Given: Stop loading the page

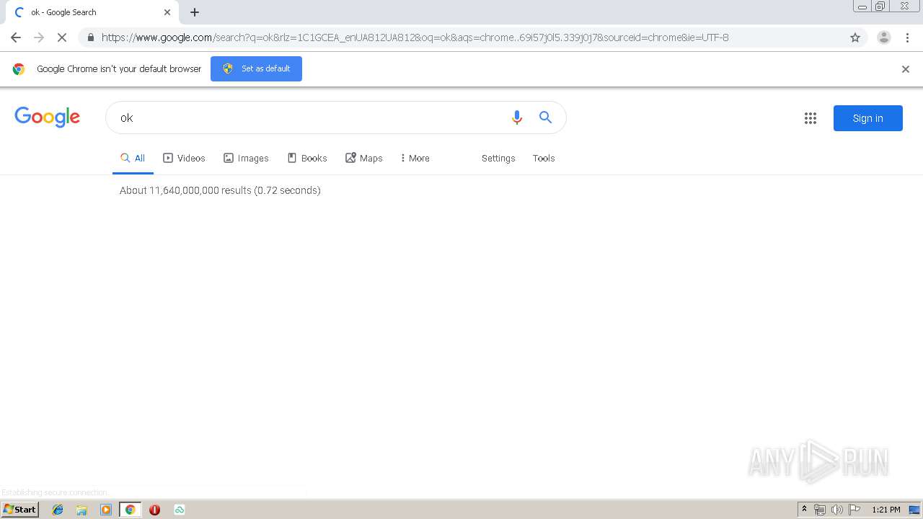Looking at the screenshot, I should pos(61,37).
